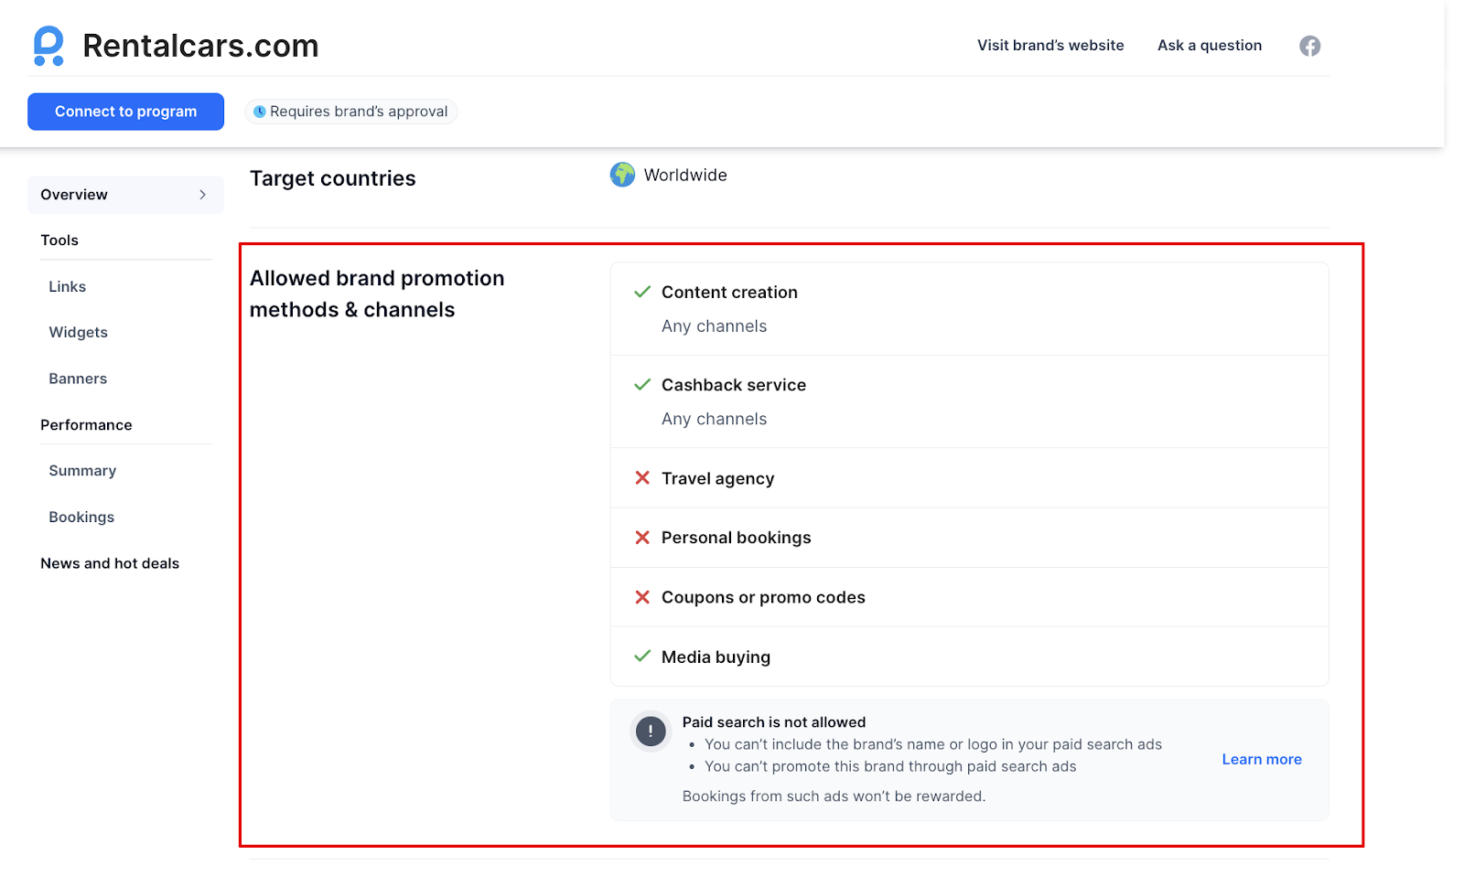Select Performance in the sidebar

click(86, 425)
